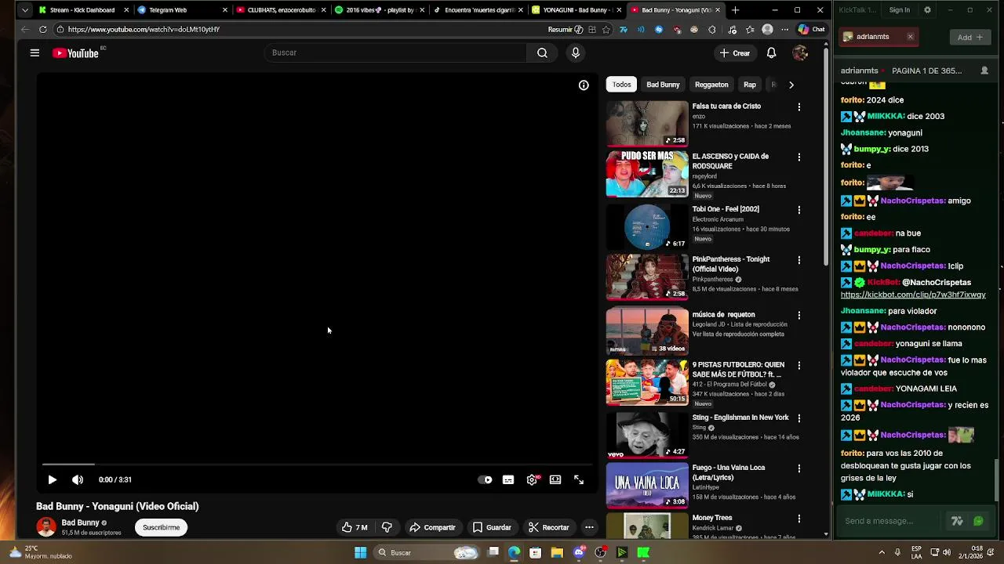
Task: Open options for música de requeton playlist
Action: click(799, 315)
